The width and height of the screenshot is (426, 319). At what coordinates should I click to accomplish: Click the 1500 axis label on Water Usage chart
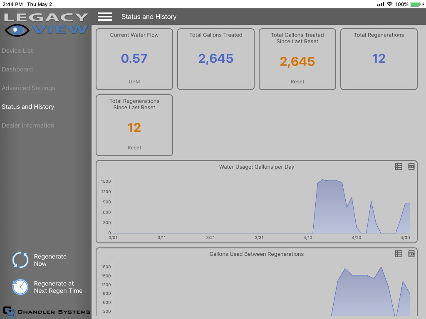[x=106, y=181]
